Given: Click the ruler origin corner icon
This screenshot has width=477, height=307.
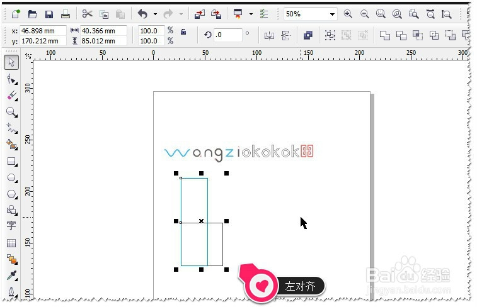Looking at the screenshot, I should coord(28,56).
